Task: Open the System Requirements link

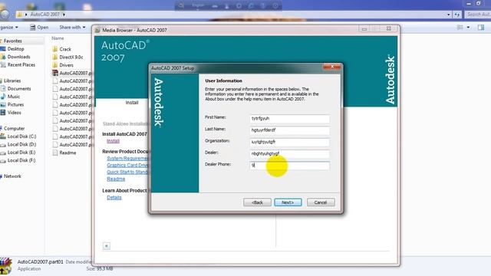Action: (127, 159)
